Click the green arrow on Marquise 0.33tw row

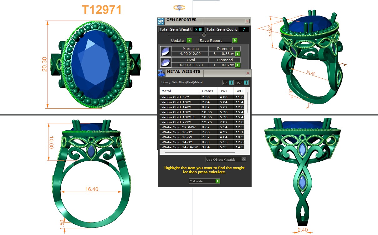click(238, 54)
